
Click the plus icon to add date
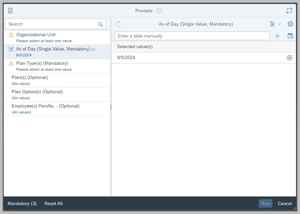pyautogui.click(x=277, y=36)
